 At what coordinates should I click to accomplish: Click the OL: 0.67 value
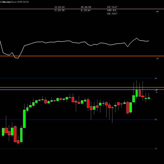point(112,14)
